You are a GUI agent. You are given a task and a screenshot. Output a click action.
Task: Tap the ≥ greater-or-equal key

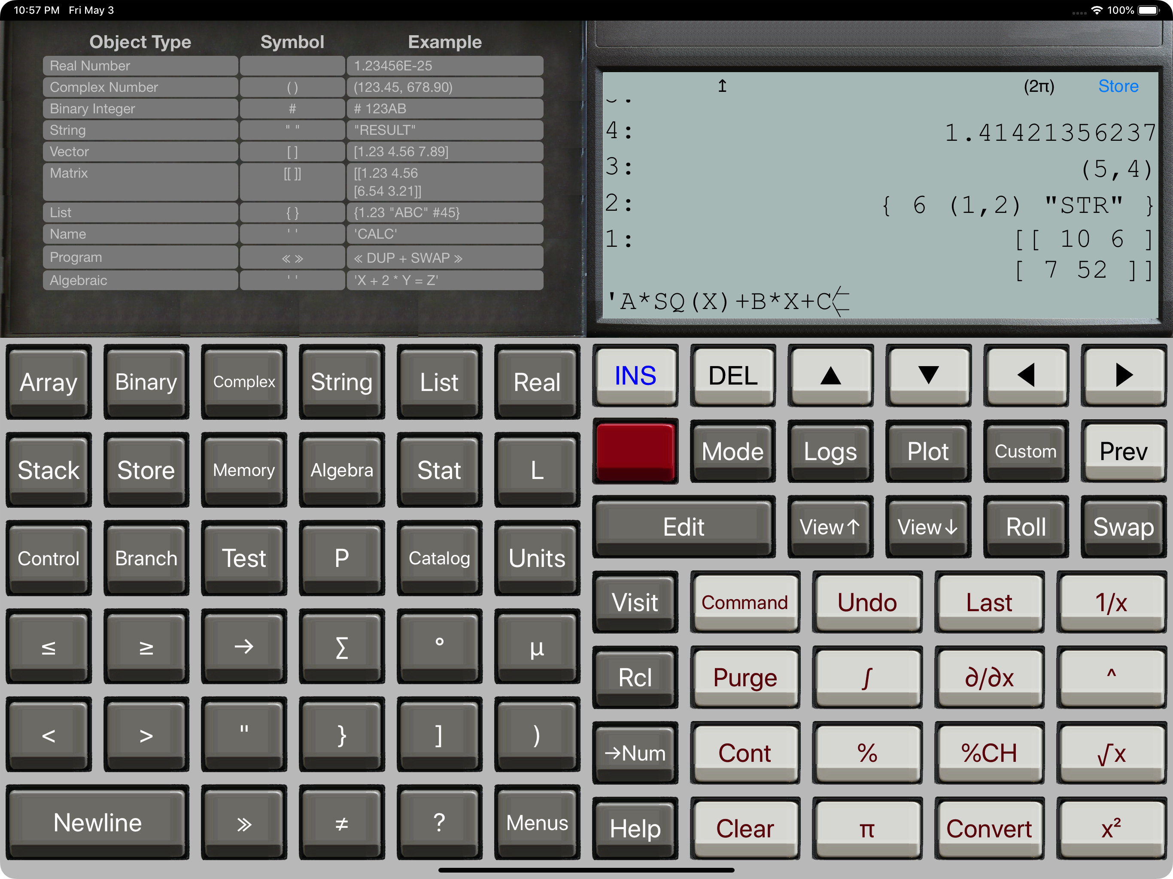click(146, 646)
